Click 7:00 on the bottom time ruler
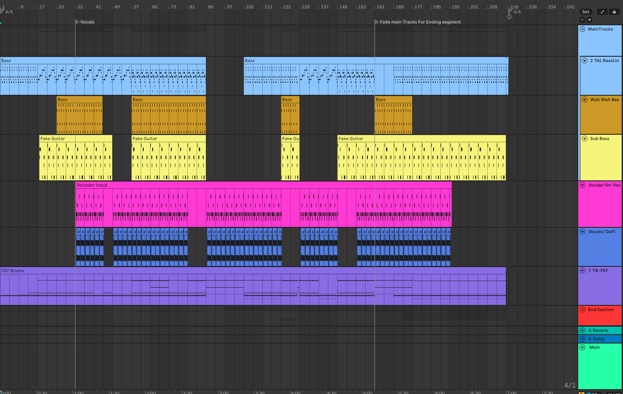623x394 pixels. click(x=512, y=392)
